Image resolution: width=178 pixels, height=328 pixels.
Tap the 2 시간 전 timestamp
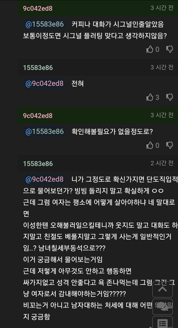tap(162, 163)
